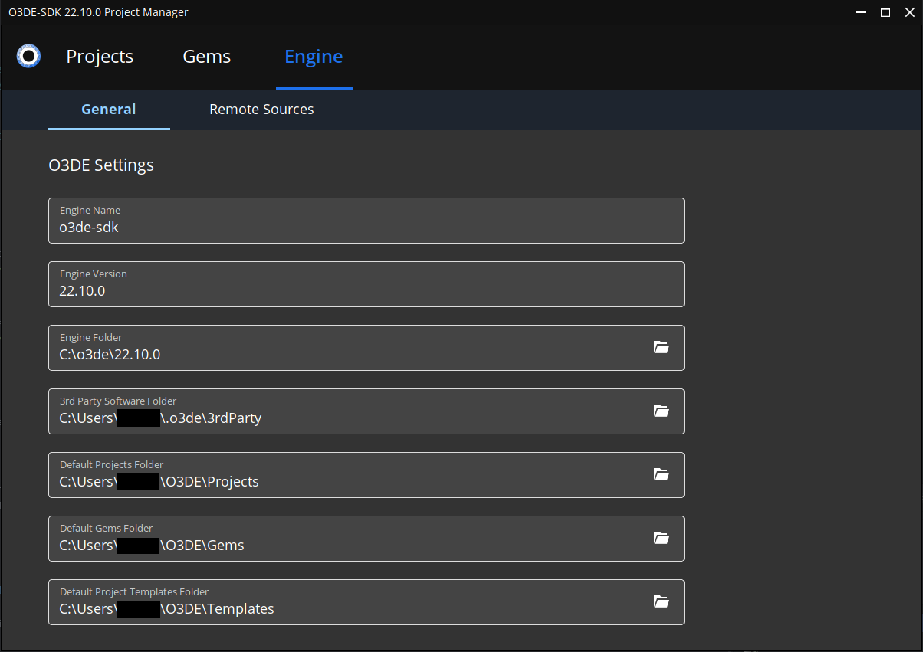Image resolution: width=923 pixels, height=652 pixels.
Task: Open the Default Projects Folder picker icon
Action: coord(661,474)
